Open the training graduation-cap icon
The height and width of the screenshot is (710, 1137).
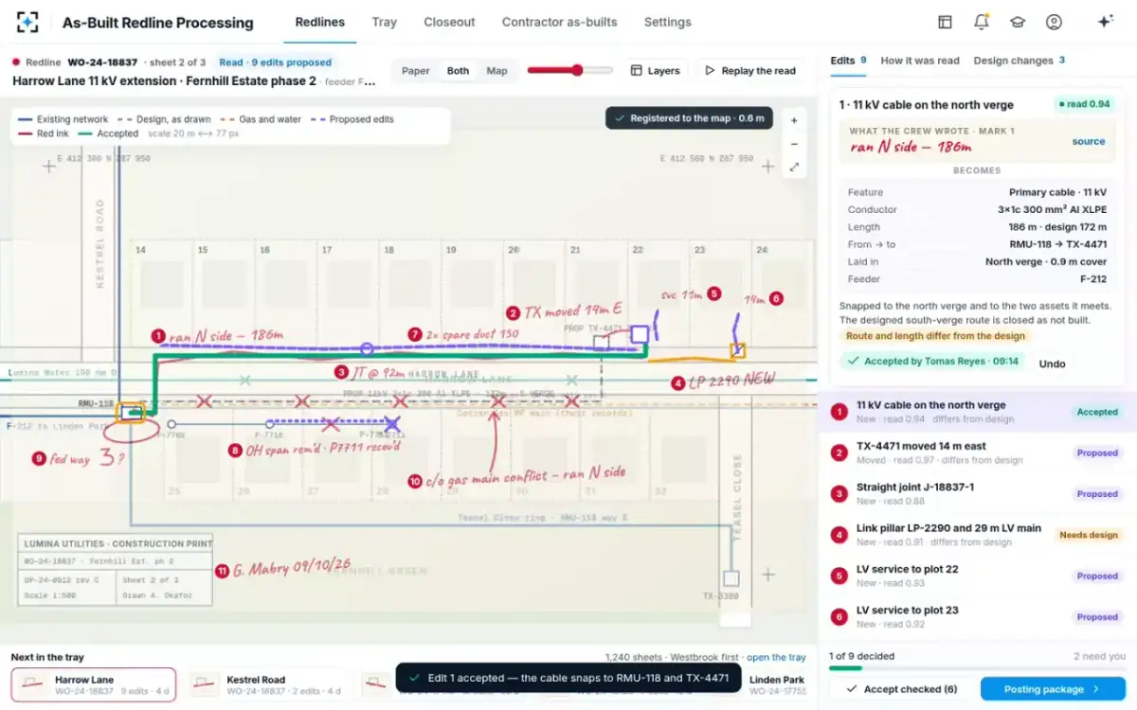coord(1017,22)
